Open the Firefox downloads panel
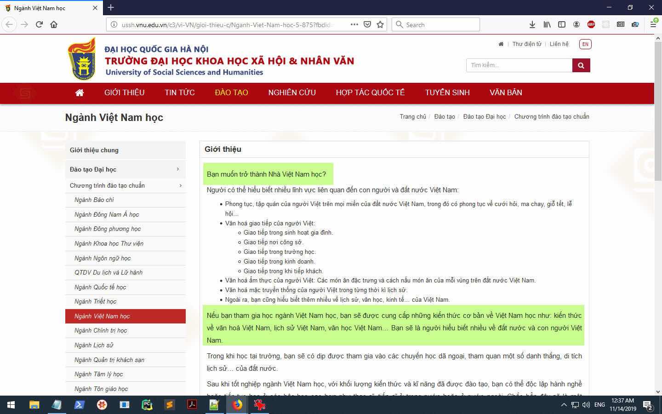Image resolution: width=662 pixels, height=414 pixels. coord(532,24)
